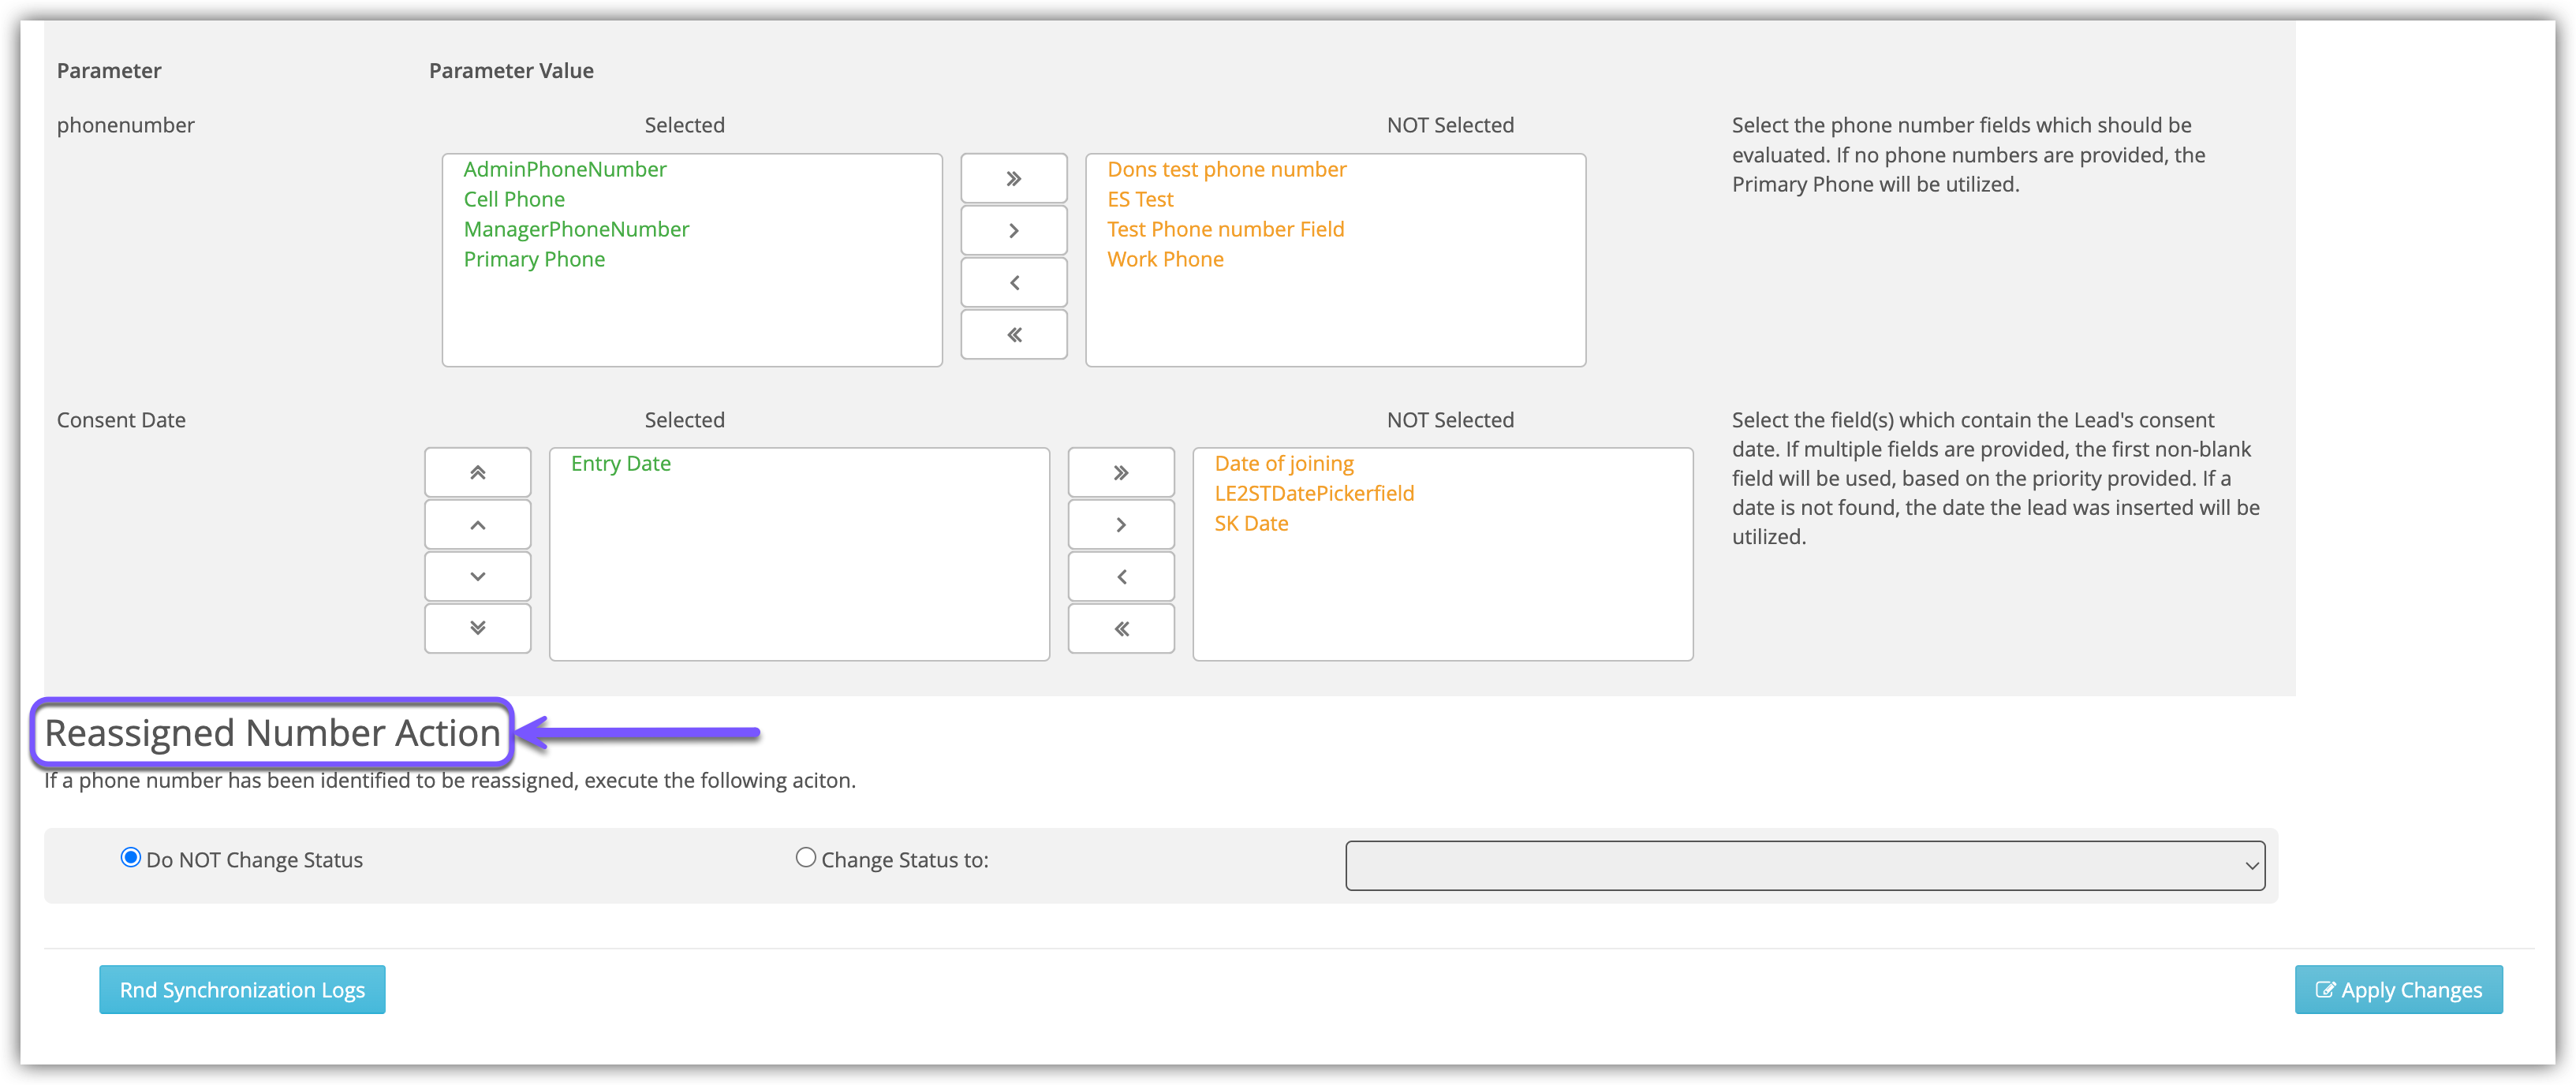Click Consent Date move-all-right double chevron
This screenshot has height=1085, width=2576.
pyautogui.click(x=1121, y=473)
